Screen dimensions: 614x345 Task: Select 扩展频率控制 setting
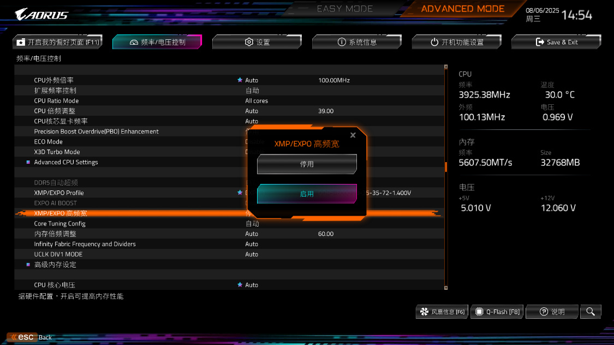[229, 91]
